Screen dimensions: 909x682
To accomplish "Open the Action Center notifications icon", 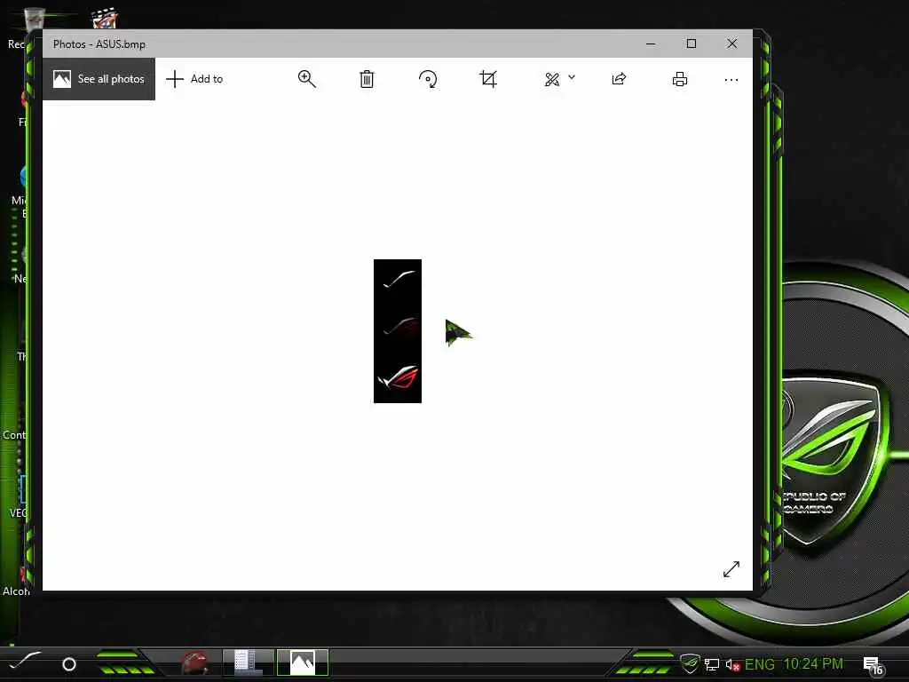I will 873,665.
